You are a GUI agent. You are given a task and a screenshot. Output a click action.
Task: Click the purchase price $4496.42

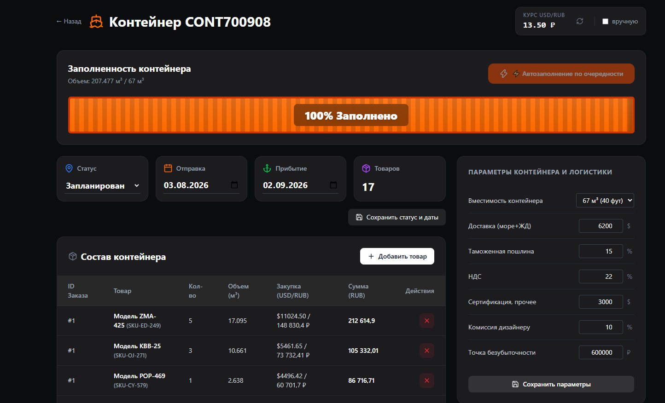(290, 376)
